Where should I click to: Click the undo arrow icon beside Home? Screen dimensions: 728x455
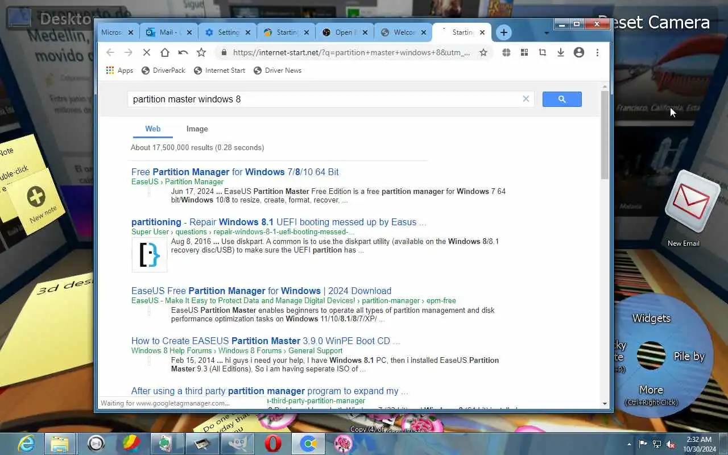tap(183, 52)
